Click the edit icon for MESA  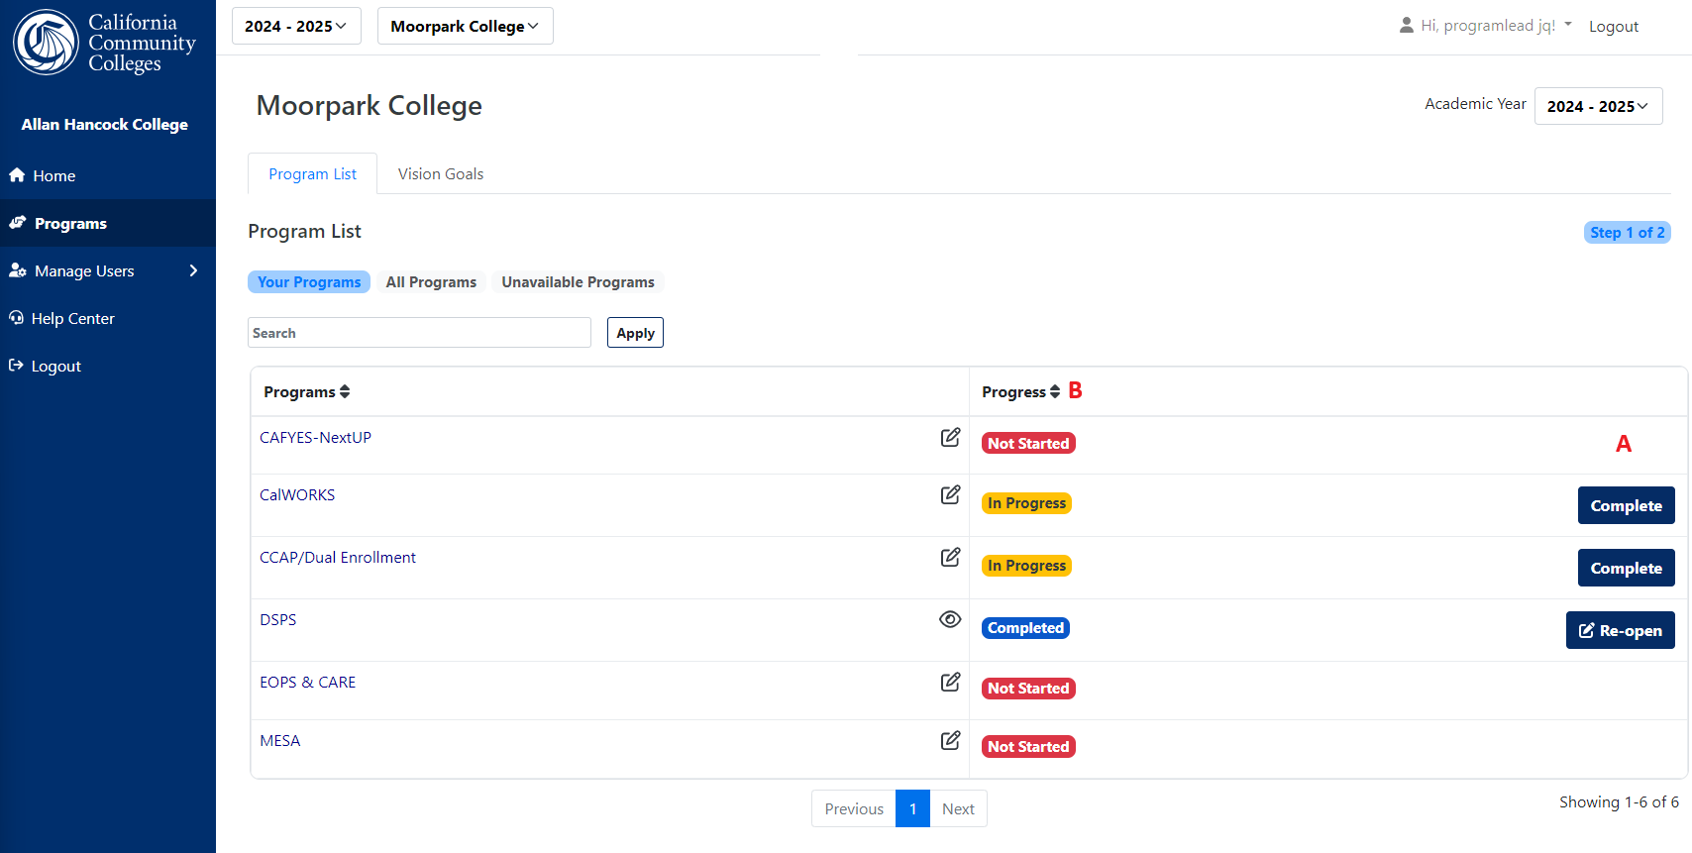point(950,740)
